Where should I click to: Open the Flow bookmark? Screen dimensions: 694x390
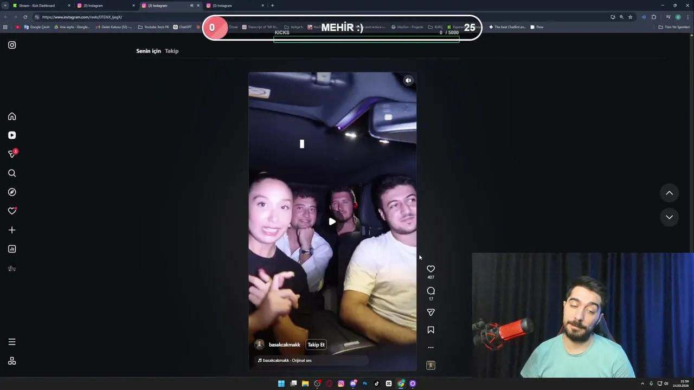[x=537, y=27]
